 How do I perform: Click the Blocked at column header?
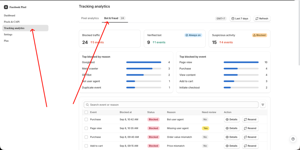(x=126, y=112)
